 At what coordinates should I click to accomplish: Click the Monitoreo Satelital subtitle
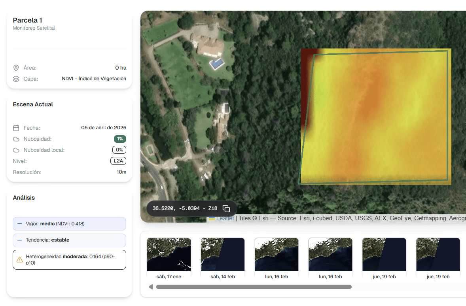point(34,28)
